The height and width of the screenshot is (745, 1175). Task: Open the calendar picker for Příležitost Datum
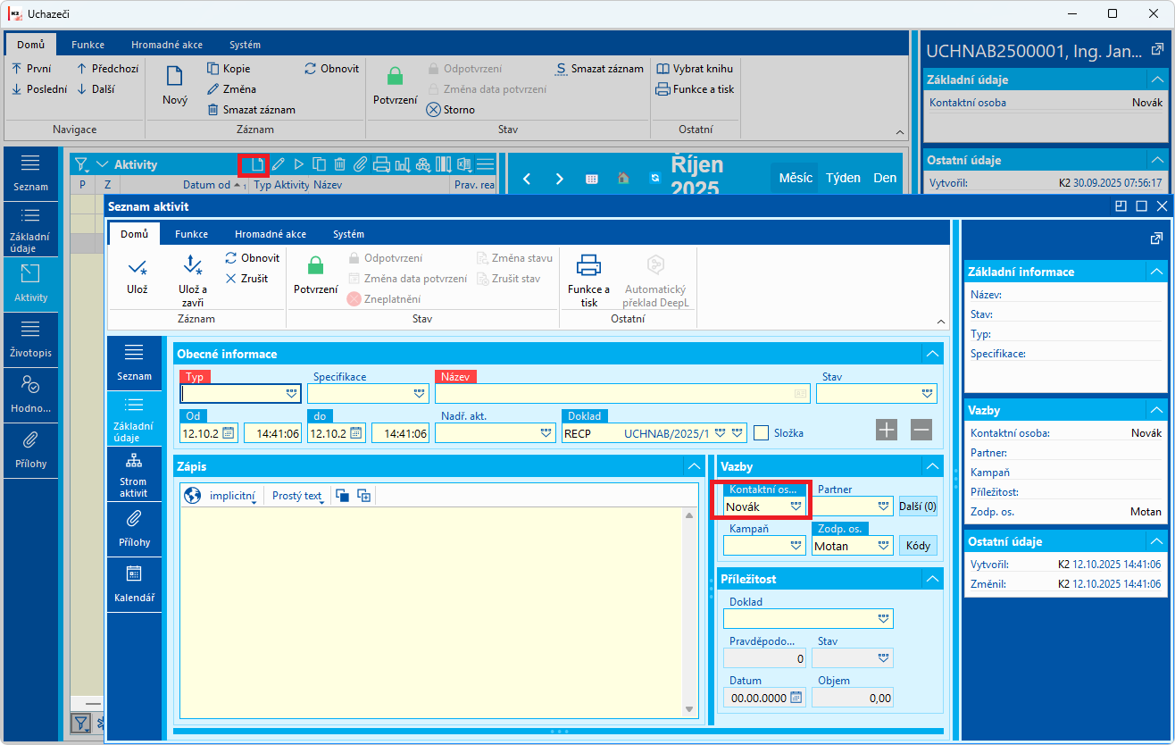point(796,698)
